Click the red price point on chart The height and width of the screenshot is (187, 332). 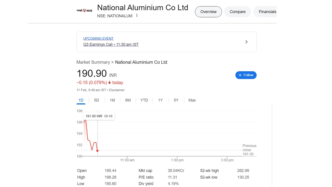(97, 151)
